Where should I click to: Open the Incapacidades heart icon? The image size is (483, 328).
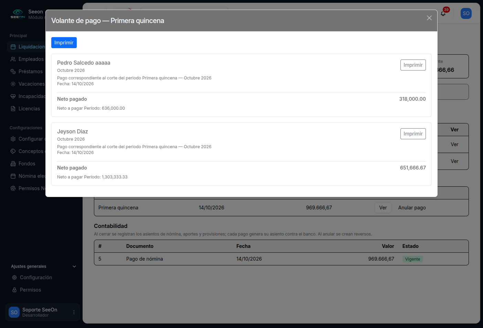pyautogui.click(x=13, y=96)
